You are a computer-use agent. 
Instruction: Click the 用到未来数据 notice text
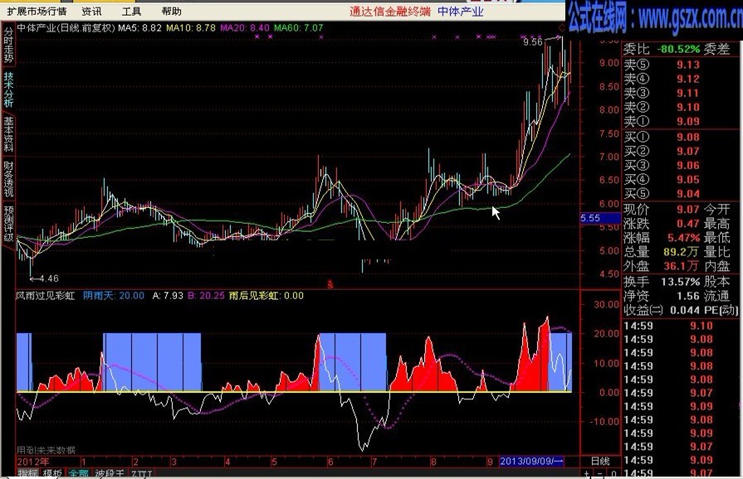(46, 450)
